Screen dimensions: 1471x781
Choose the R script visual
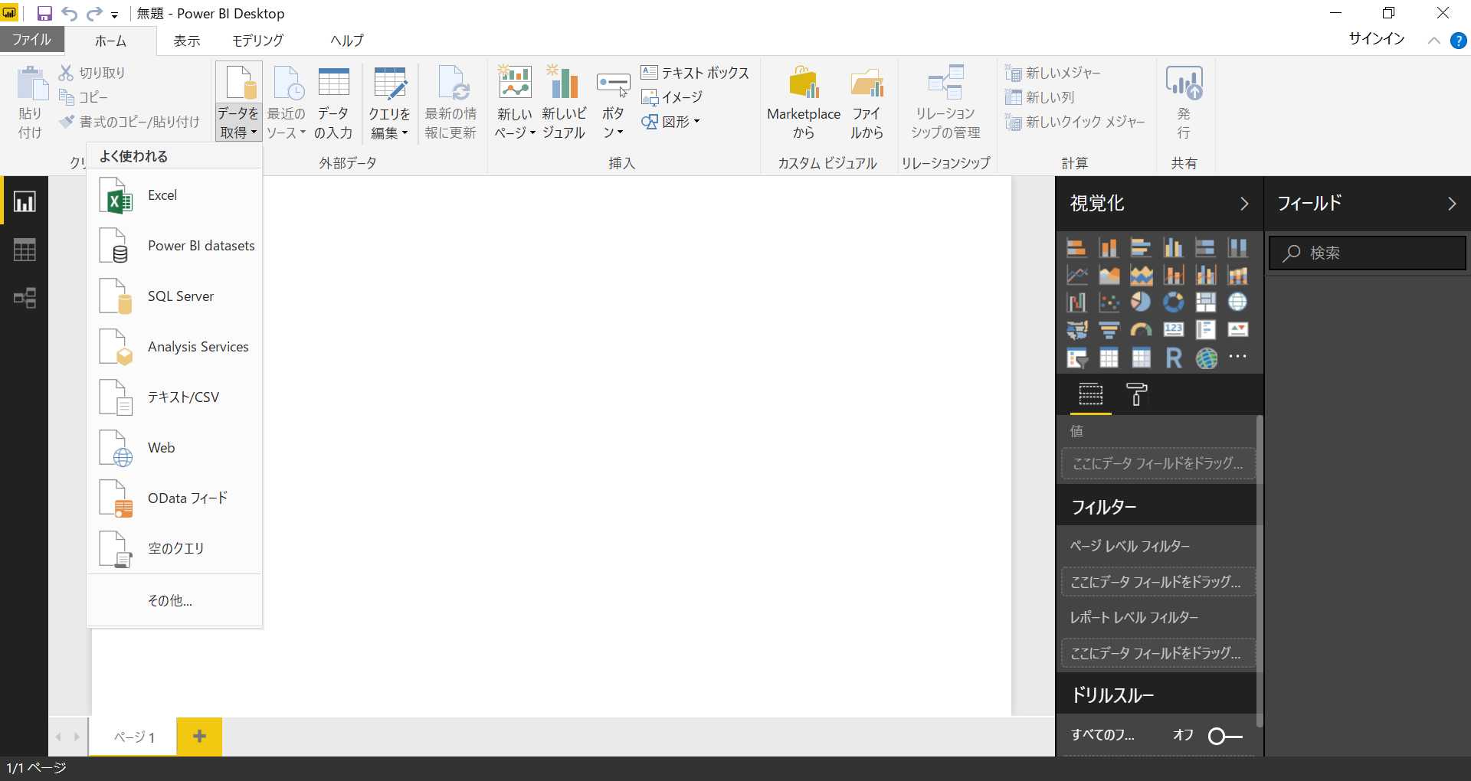pyautogui.click(x=1173, y=357)
